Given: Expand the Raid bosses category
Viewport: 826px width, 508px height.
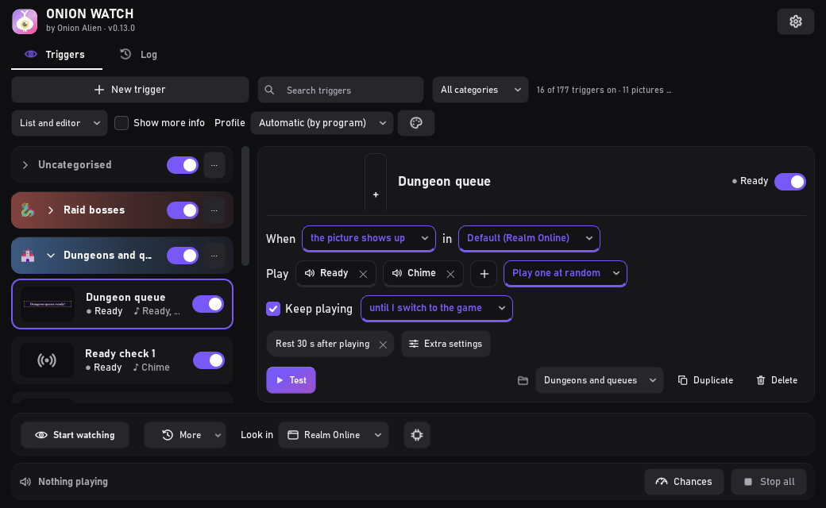Looking at the screenshot, I should tap(51, 210).
